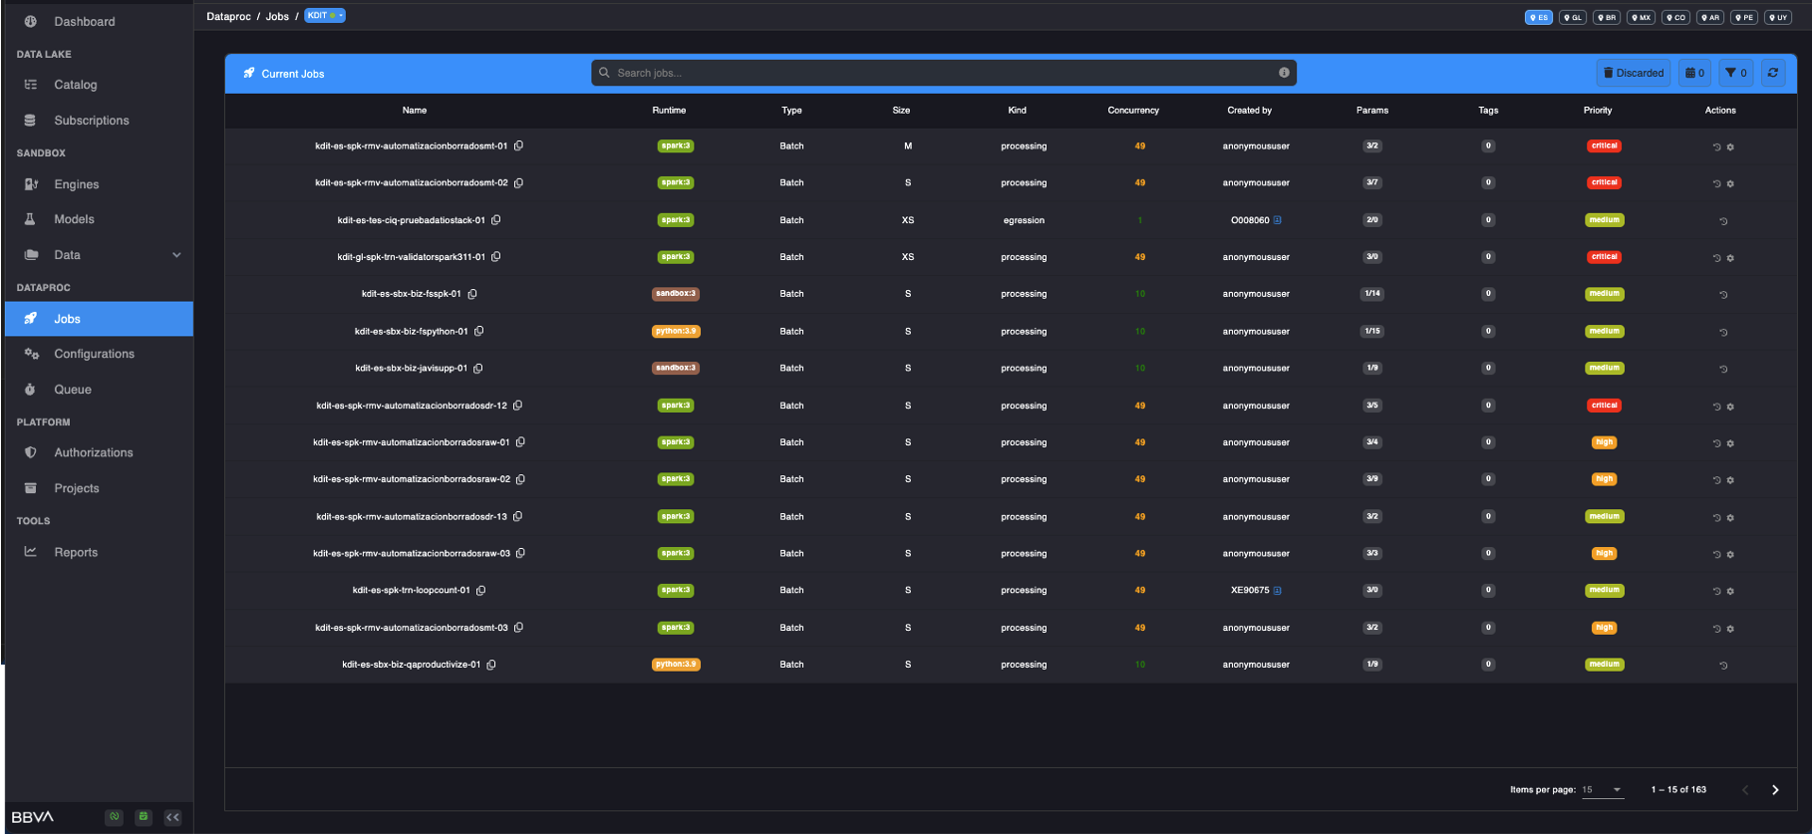Expand the Data sidebar submenu
The height and width of the screenshot is (834, 1812).
(x=176, y=255)
